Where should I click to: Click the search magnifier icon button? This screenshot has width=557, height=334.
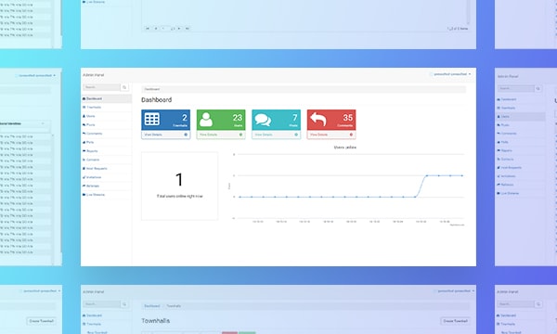coord(124,87)
